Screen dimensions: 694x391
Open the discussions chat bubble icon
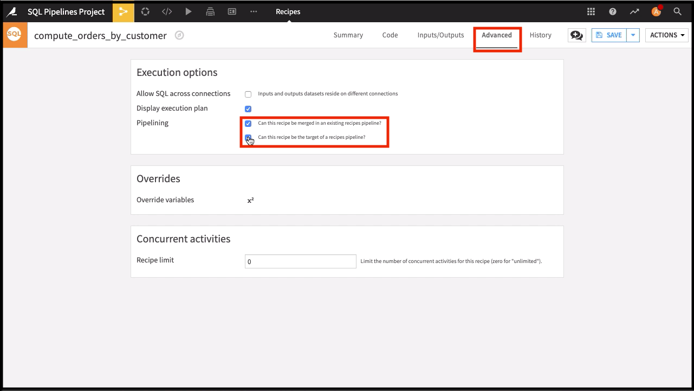click(x=576, y=35)
